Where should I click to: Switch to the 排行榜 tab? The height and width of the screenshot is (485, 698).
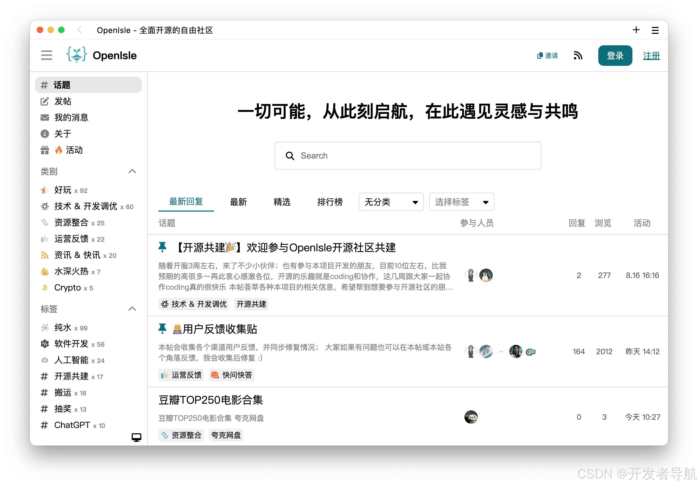click(x=330, y=202)
